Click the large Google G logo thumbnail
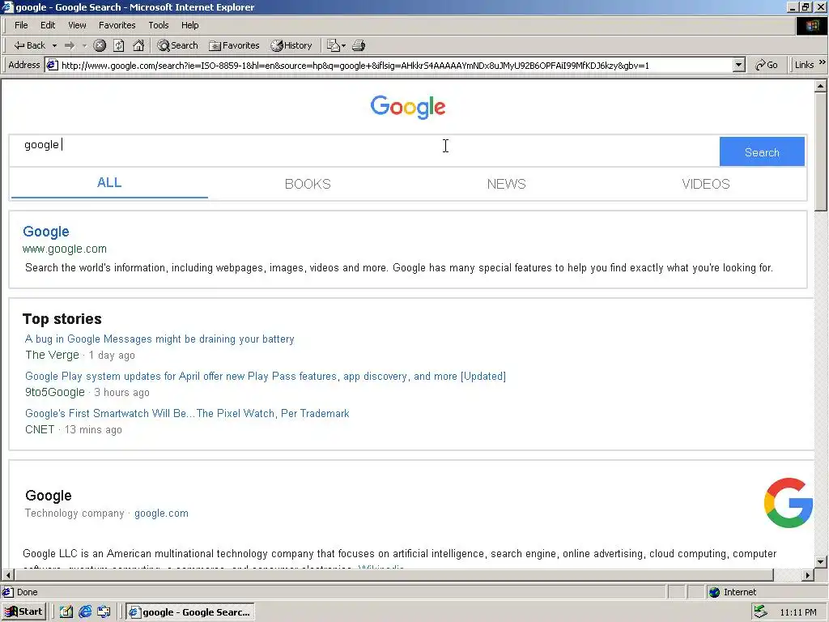 tap(789, 503)
